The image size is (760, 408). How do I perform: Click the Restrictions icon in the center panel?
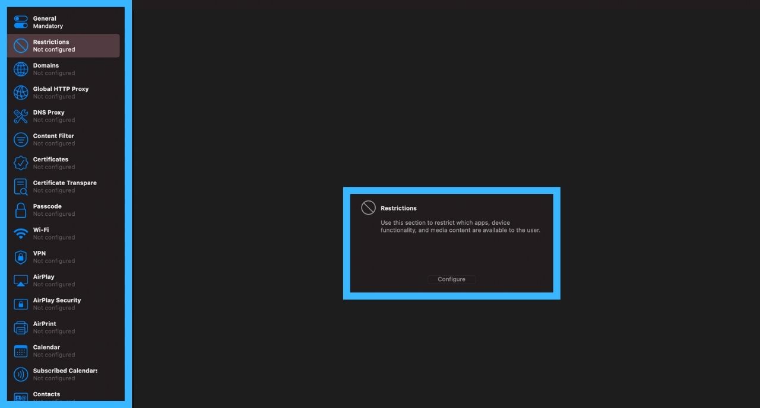pyautogui.click(x=368, y=208)
